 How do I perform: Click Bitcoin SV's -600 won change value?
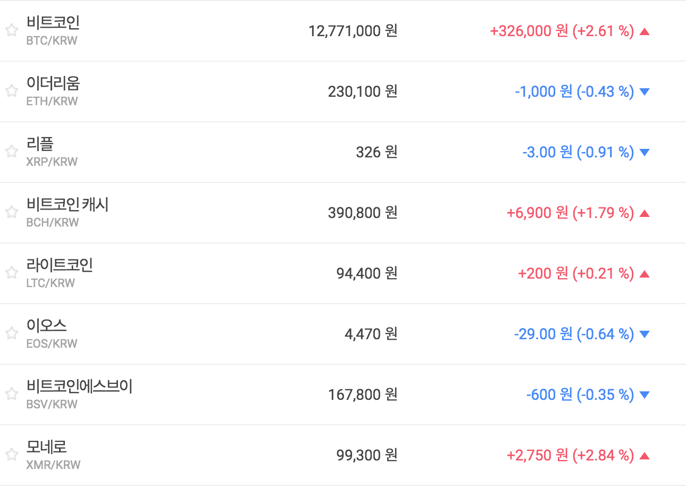point(549,395)
